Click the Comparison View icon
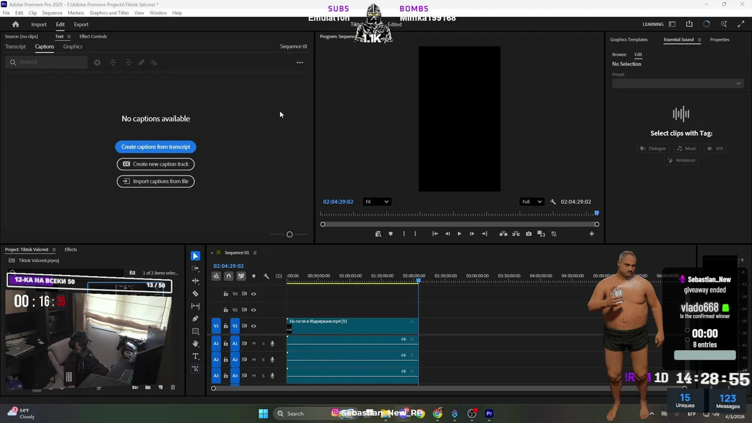 (x=541, y=234)
